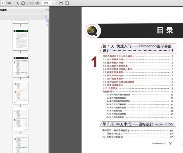Delete page using the trash icon
Screen dimensions: 183x153
click(x=46, y=16)
